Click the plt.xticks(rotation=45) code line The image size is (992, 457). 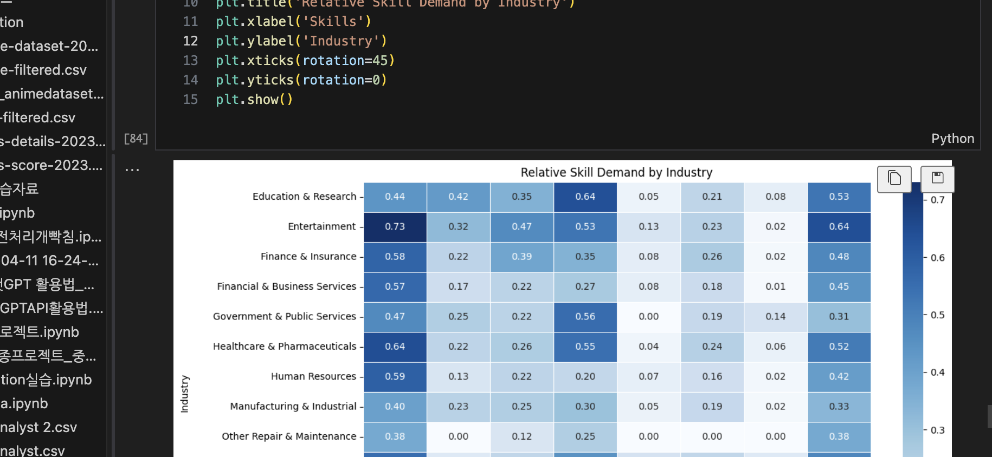tap(305, 61)
